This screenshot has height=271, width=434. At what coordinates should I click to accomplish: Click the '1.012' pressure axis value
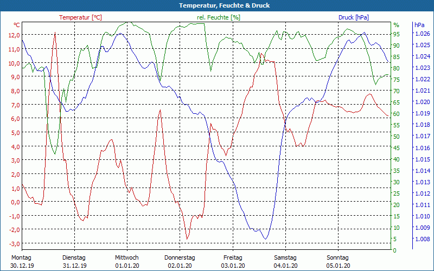click(423, 193)
